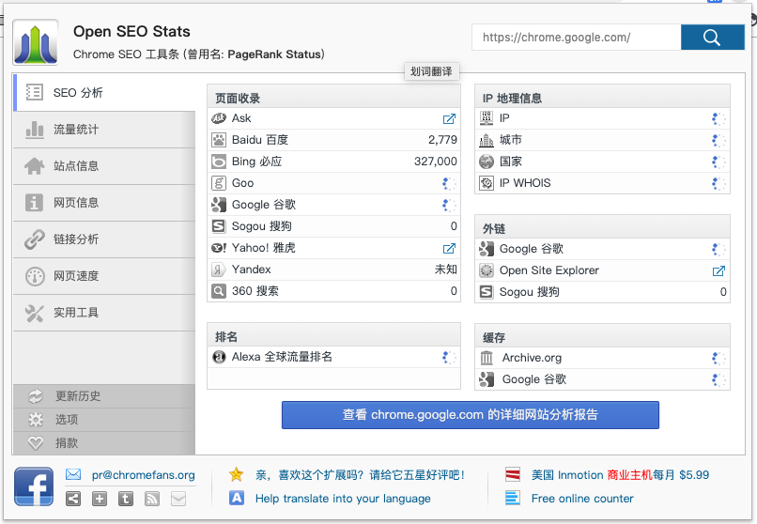Screen dimensions: 757x524
Task: View detailed chrome.google.com site analysis report
Action: [x=471, y=415]
